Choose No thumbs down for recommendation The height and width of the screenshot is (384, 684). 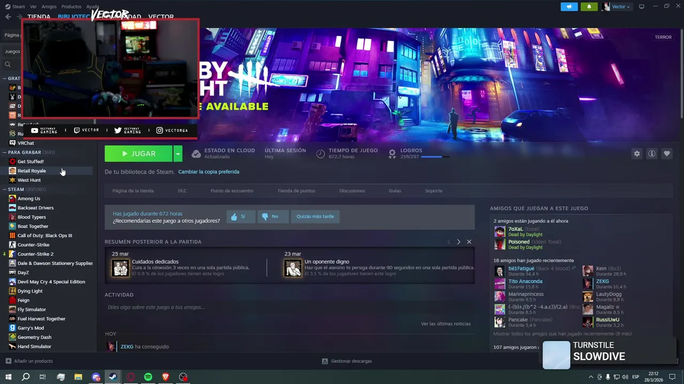(273, 217)
